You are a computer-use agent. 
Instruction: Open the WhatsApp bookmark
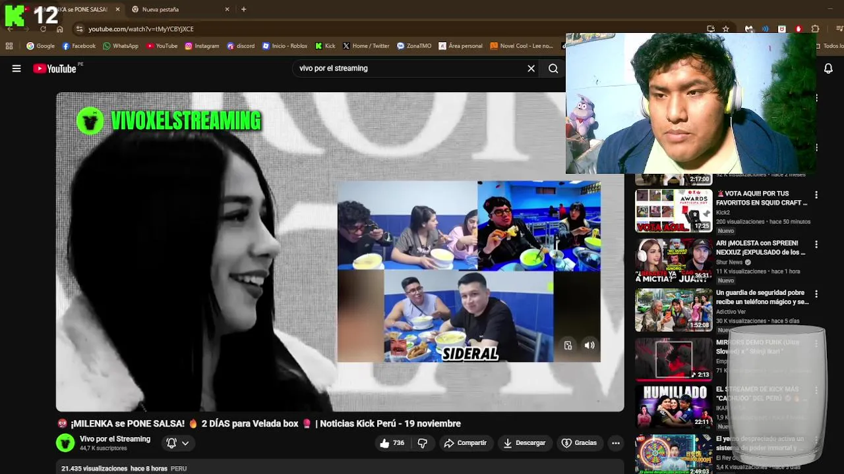click(x=120, y=46)
